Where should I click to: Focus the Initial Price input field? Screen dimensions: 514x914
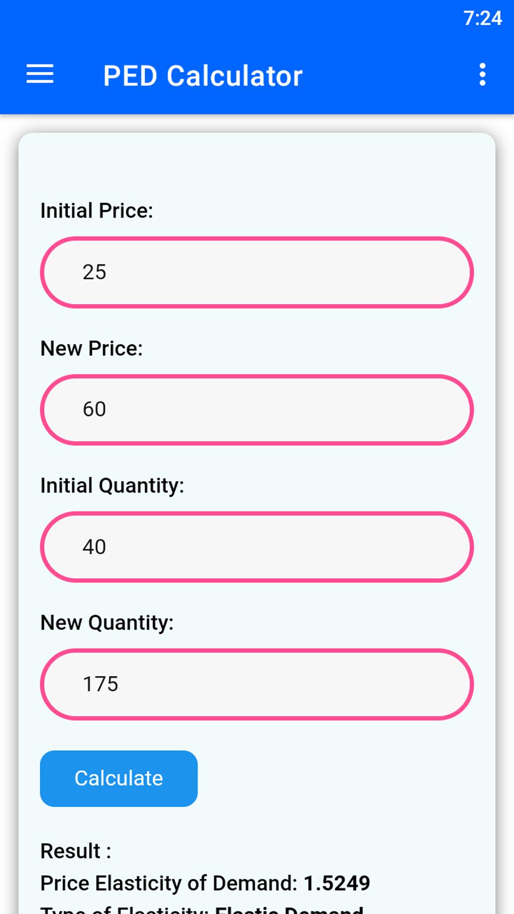point(257,272)
